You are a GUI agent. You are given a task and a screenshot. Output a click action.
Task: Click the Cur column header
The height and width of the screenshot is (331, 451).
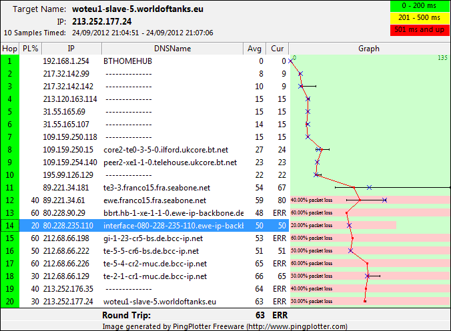tap(278, 49)
